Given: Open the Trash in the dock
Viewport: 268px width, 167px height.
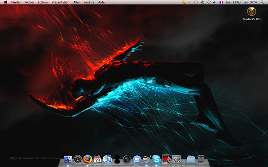Looking at the screenshot, I should [x=201, y=159].
